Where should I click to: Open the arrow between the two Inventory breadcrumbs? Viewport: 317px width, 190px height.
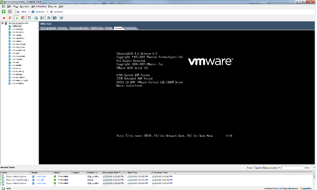48,12
